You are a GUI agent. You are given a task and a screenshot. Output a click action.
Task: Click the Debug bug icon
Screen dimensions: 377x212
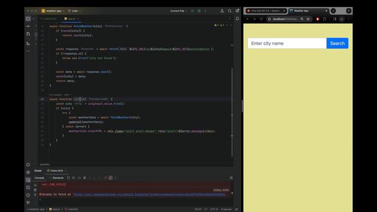pos(199,11)
